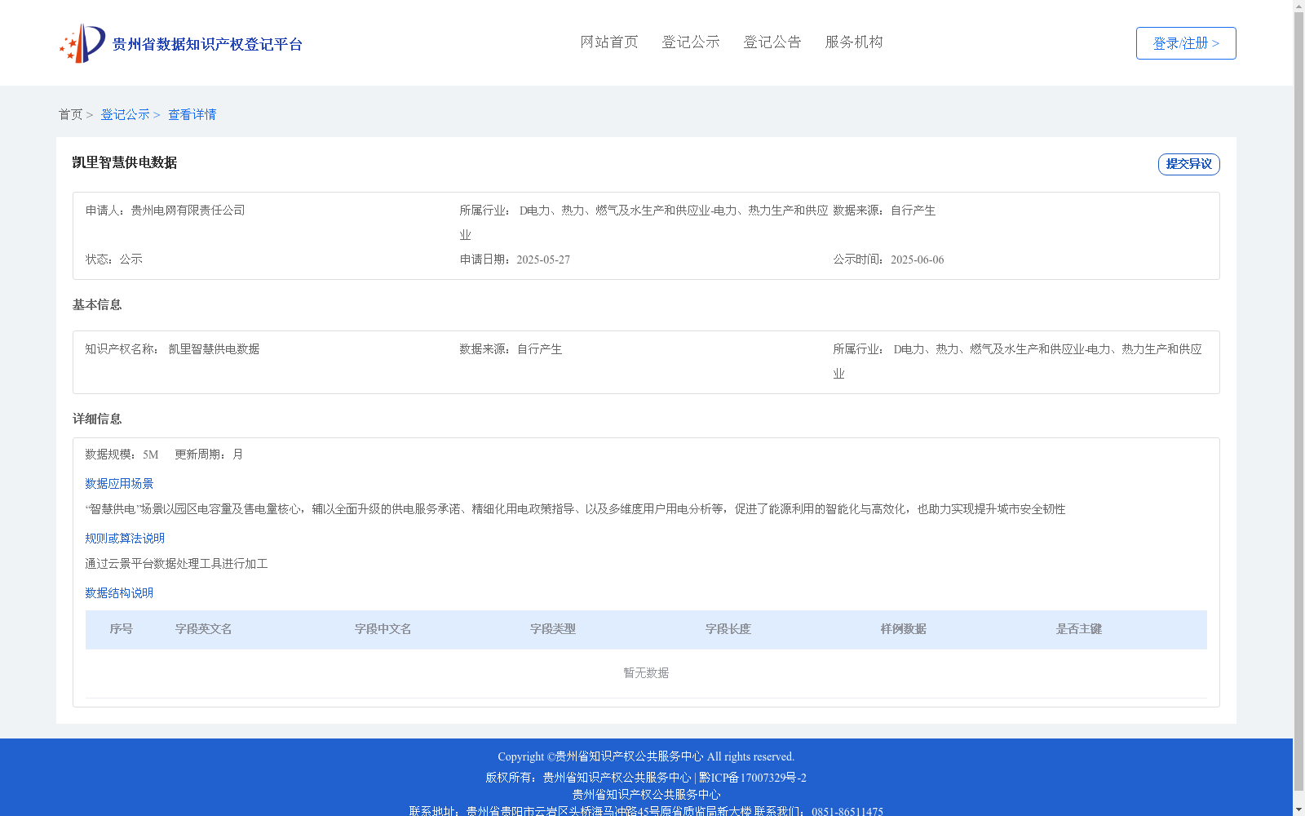Screen dimensions: 1305x816
Task: Click the 序号 column header
Action: (121, 629)
